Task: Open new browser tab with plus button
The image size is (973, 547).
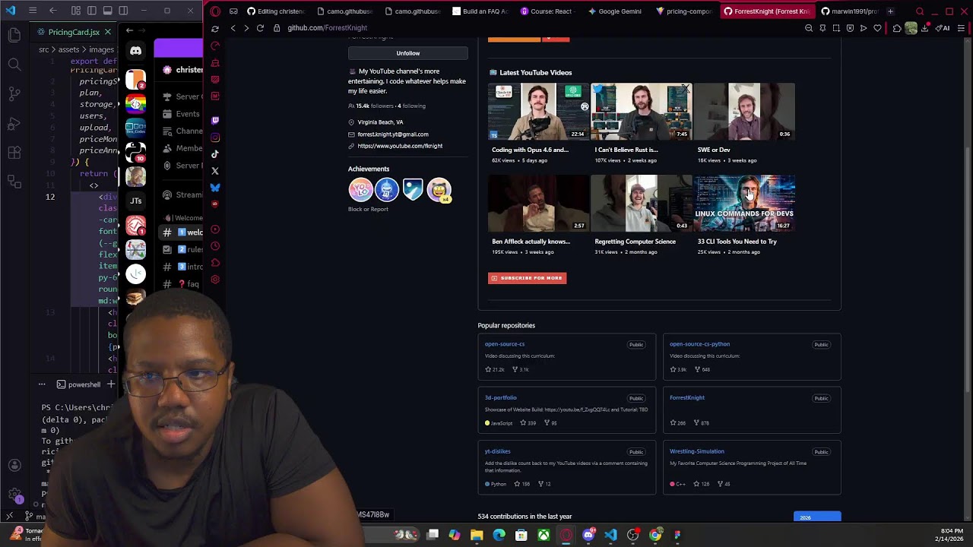Action: click(x=890, y=11)
